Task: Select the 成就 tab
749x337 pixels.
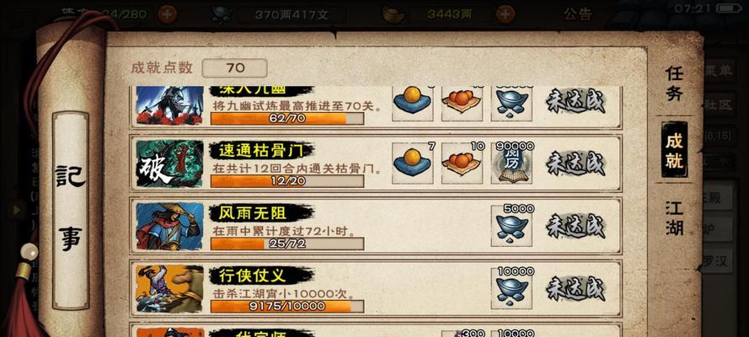Action: click(x=675, y=150)
